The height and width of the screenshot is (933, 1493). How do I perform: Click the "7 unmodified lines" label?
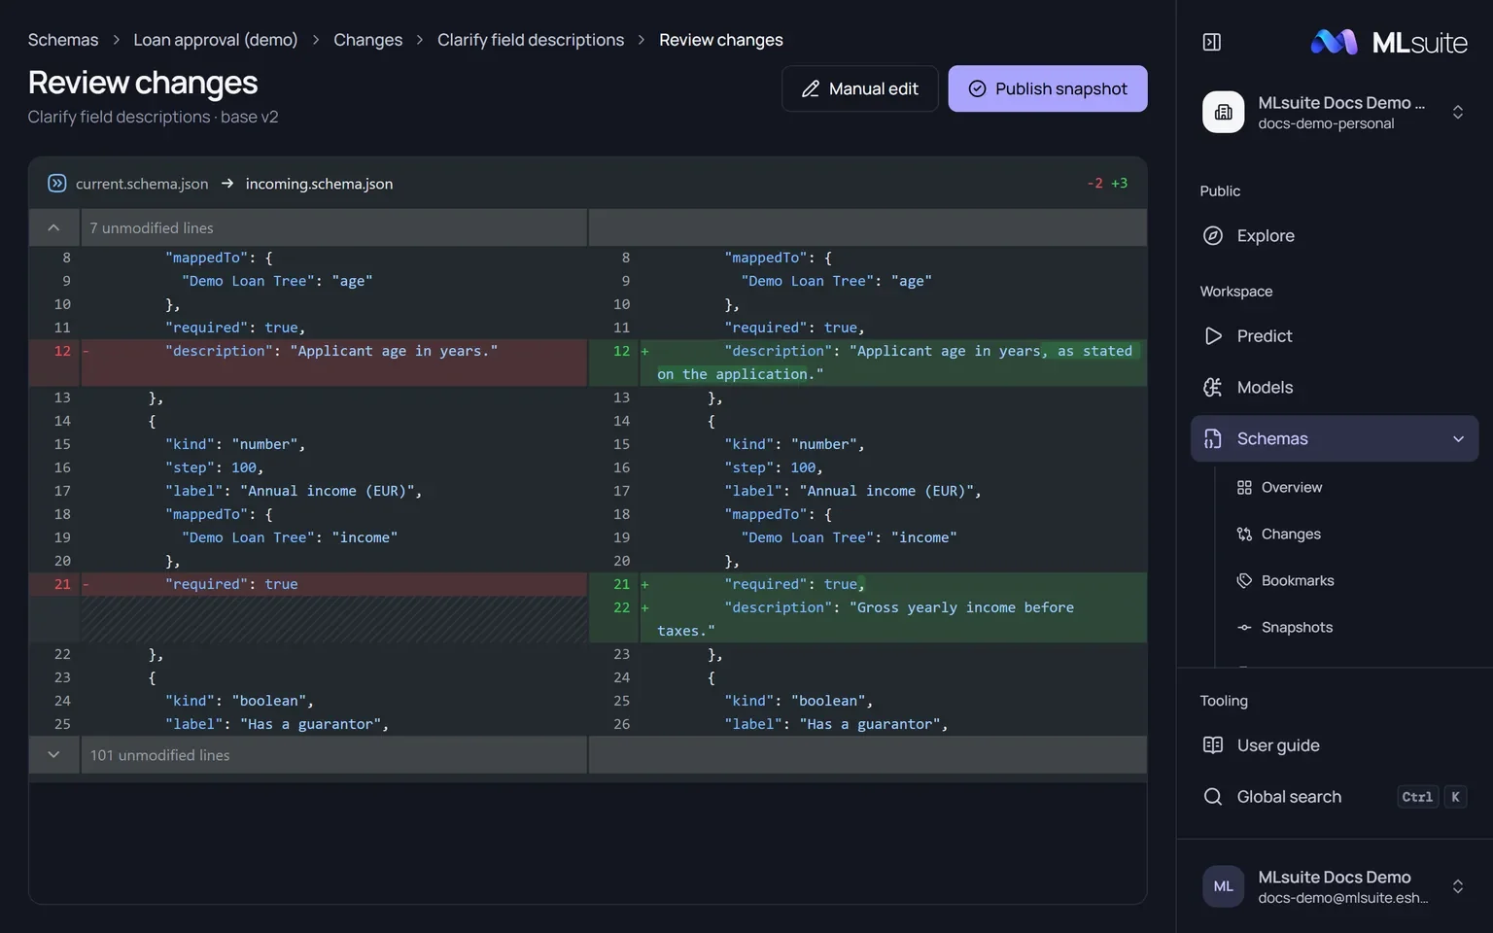coord(152,227)
